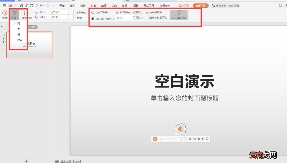Increase the 淡入 fade-in value
The image size is (287, 163).
pyautogui.click(x=71, y=12)
